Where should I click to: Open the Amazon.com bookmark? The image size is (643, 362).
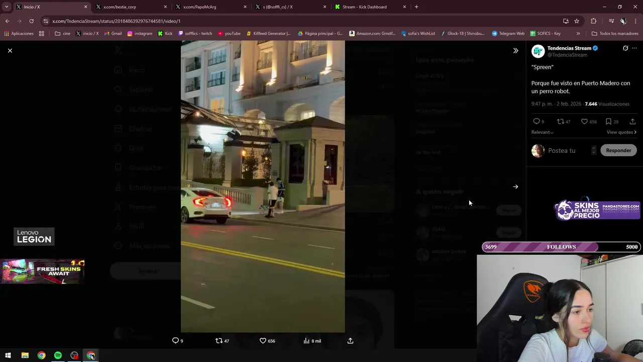tap(372, 34)
